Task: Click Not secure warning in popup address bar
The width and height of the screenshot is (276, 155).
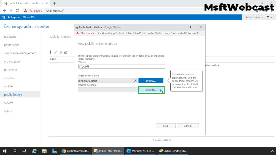Action: [x=85, y=33]
